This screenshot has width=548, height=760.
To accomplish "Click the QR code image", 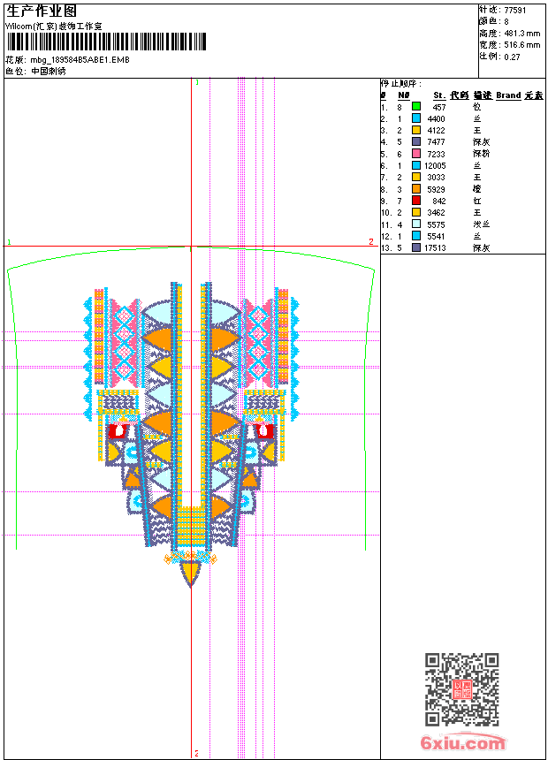I will [462, 689].
